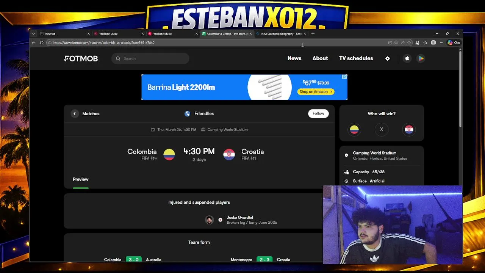Click the back chevron beside Matches

click(x=75, y=114)
